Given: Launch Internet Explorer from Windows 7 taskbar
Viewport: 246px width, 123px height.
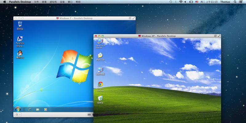Looking at the screenshot, I should click(x=30, y=109).
